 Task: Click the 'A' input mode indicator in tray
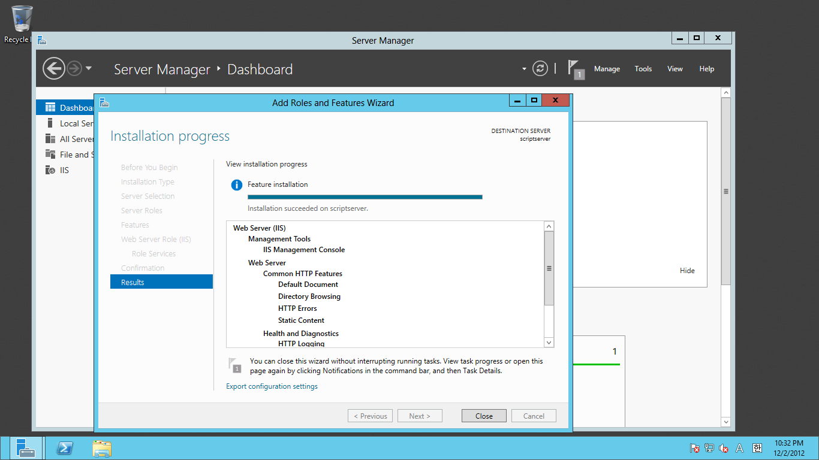pos(740,448)
